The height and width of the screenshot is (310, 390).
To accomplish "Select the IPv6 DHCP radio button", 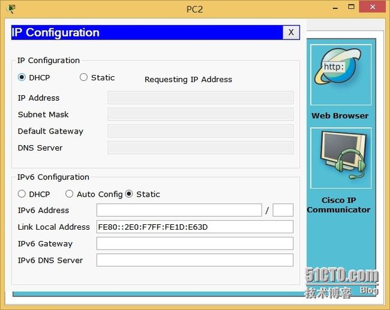I will pos(22,194).
